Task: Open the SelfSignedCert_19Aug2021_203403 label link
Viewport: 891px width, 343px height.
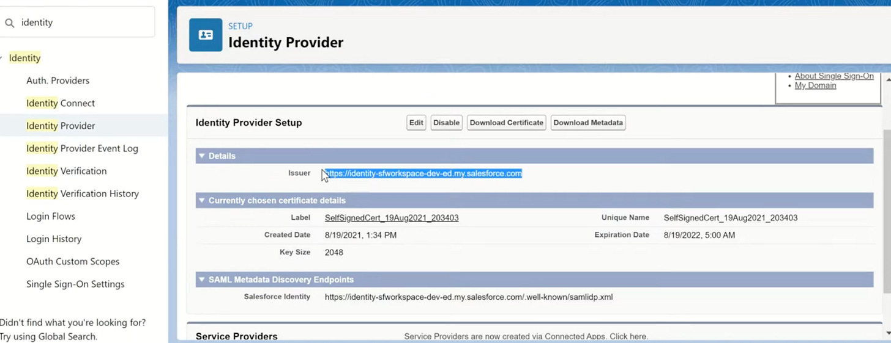Action: [392, 218]
